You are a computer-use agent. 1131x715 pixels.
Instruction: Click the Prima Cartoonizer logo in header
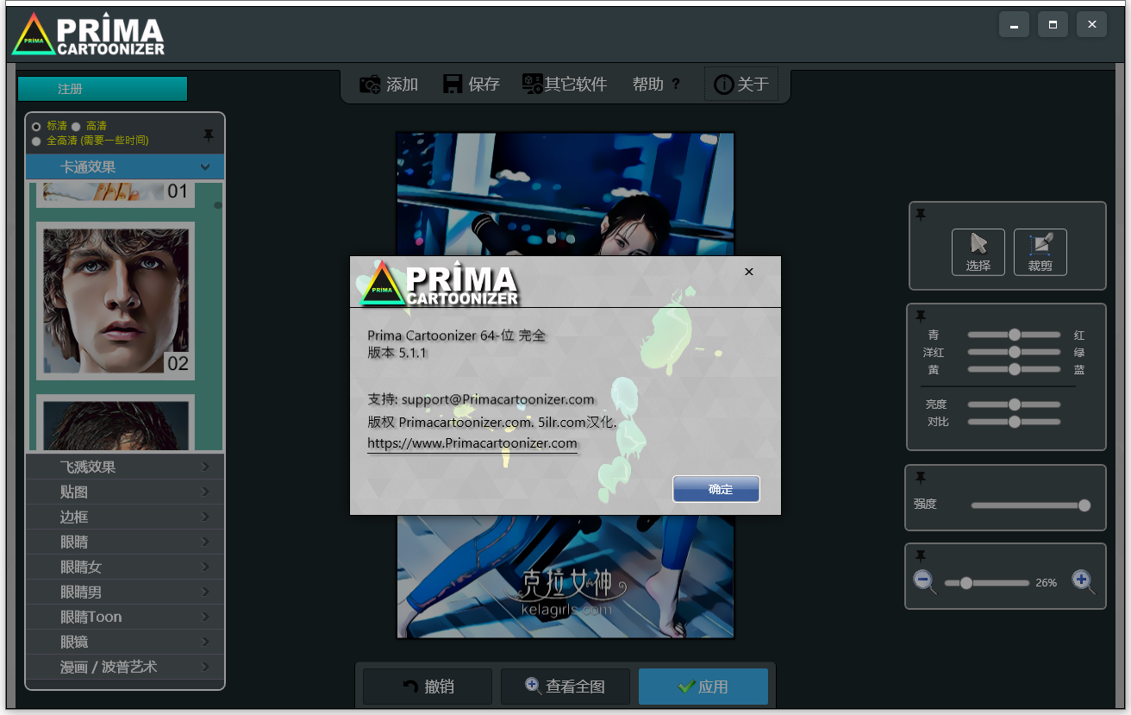pos(89,34)
